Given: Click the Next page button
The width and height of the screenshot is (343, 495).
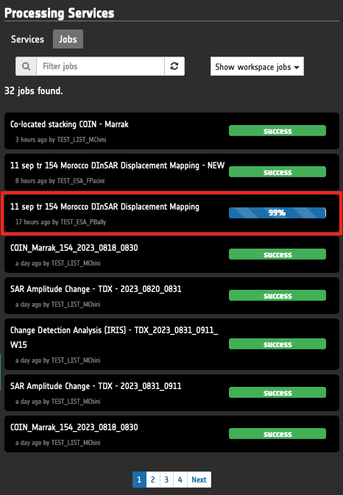Looking at the screenshot, I should click(199, 480).
